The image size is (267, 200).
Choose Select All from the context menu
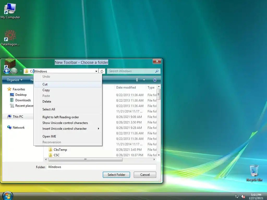68,109
